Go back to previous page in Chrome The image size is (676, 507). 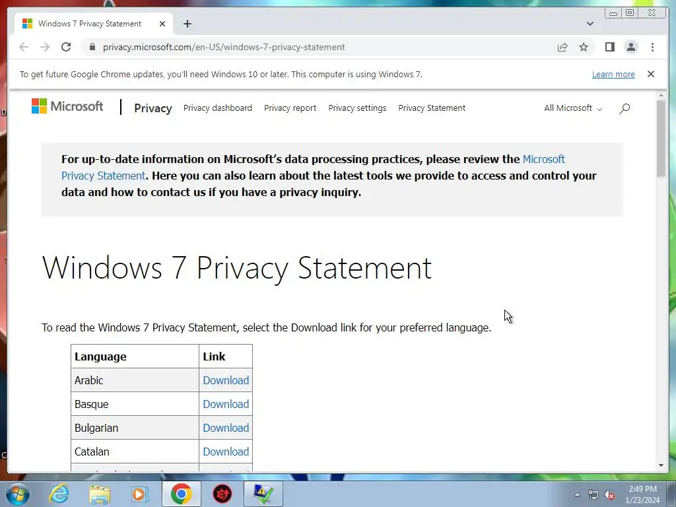24,47
